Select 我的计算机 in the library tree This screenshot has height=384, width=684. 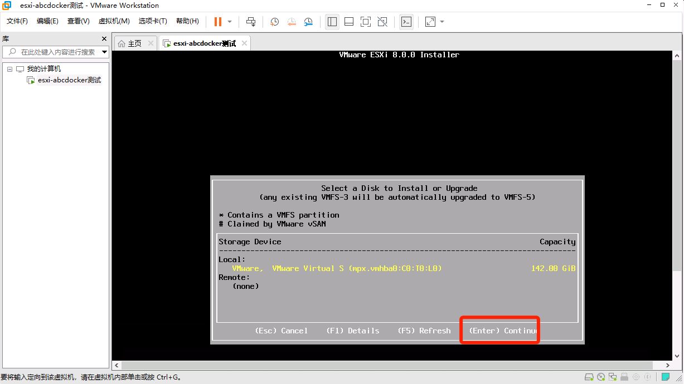[44, 69]
